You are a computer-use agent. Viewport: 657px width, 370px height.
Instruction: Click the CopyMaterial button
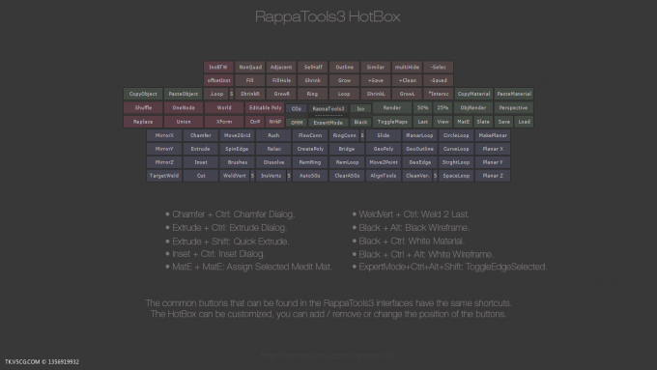point(473,94)
